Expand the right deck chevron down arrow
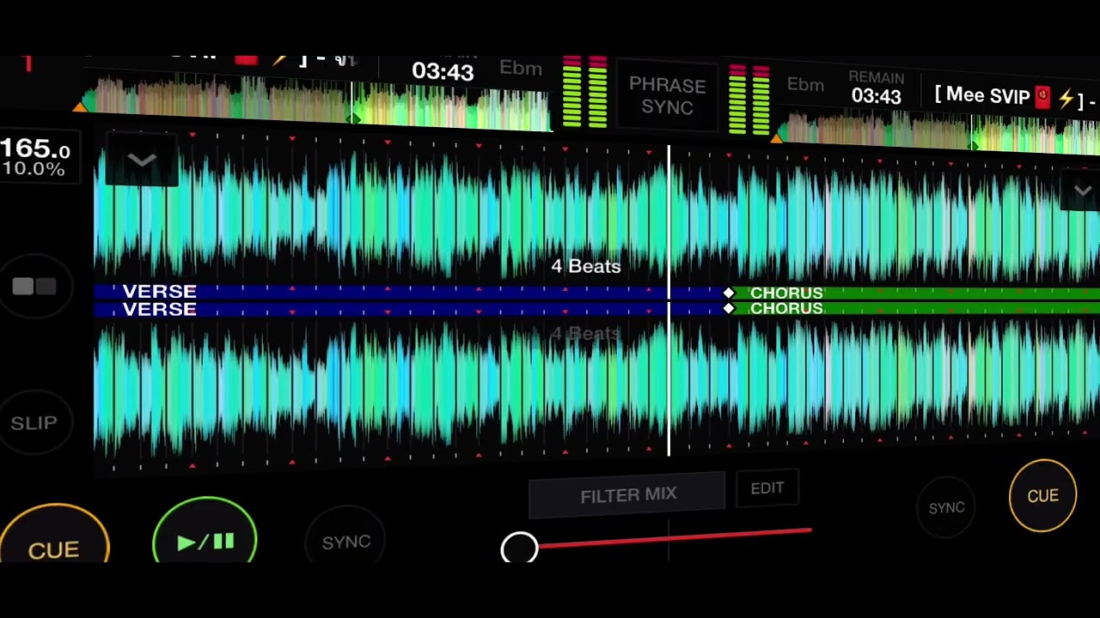The image size is (1100, 618). (x=1082, y=191)
